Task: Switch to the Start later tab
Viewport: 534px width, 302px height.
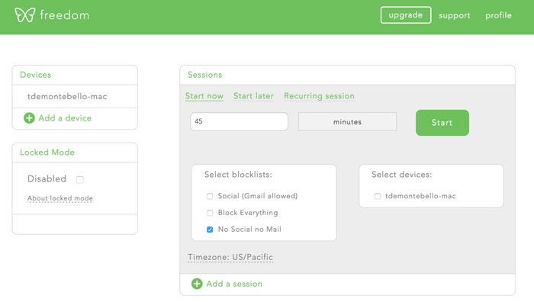Action: [x=253, y=96]
